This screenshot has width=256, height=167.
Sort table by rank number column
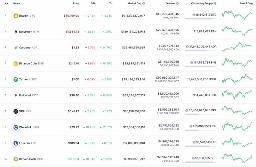6,3
